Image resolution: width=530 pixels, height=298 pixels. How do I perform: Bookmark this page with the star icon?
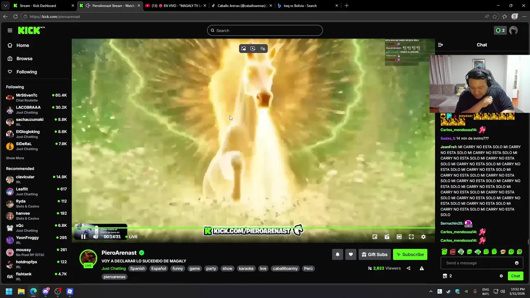[495, 17]
